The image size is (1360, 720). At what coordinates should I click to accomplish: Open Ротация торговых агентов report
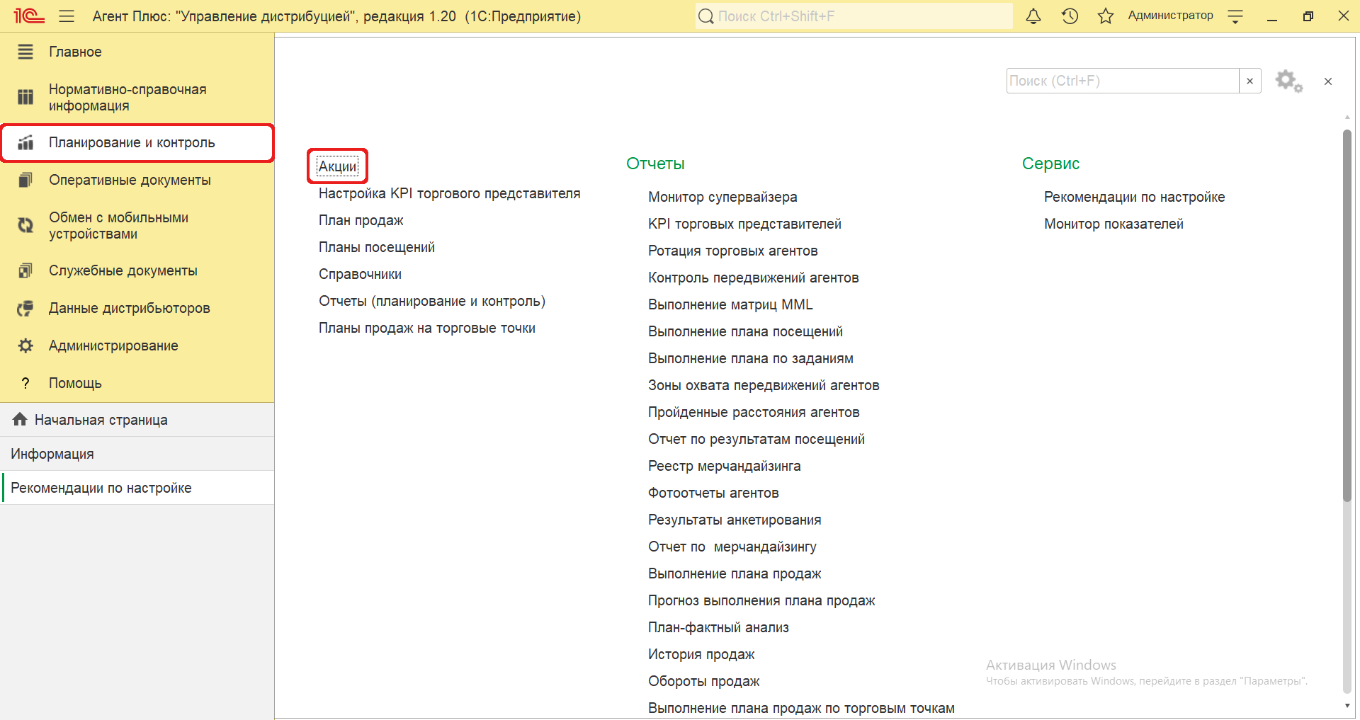[732, 251]
